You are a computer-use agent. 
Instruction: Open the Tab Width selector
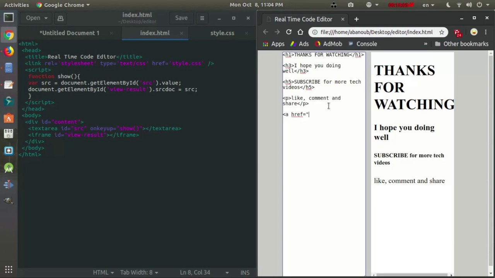click(x=139, y=272)
